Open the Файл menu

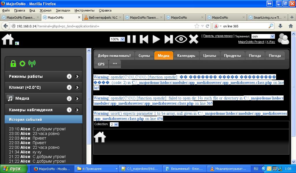click(6, 10)
